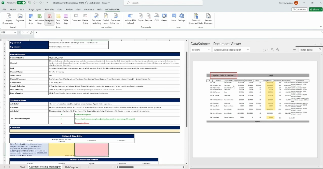Open the Folders dropdown in Document Viewer
This screenshot has width=323, height=169.
201,50
